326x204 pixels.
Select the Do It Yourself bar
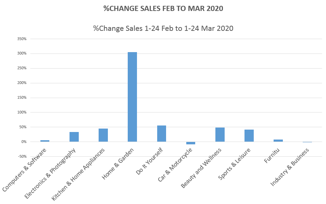point(162,133)
